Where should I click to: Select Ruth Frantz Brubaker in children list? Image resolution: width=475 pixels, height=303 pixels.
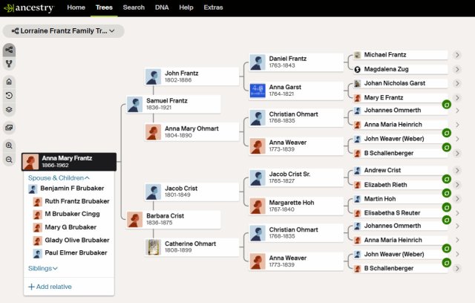point(76,201)
